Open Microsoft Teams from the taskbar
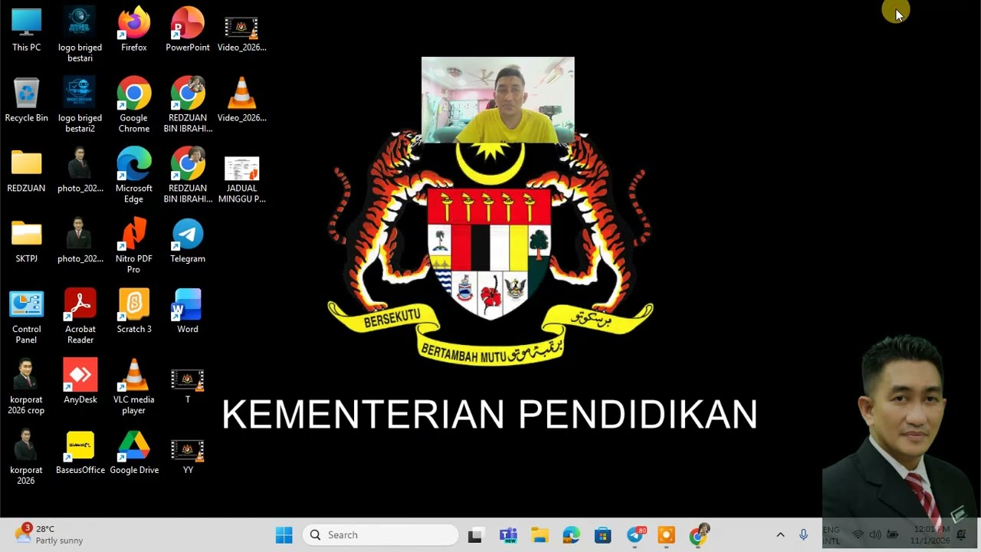 [x=508, y=535]
